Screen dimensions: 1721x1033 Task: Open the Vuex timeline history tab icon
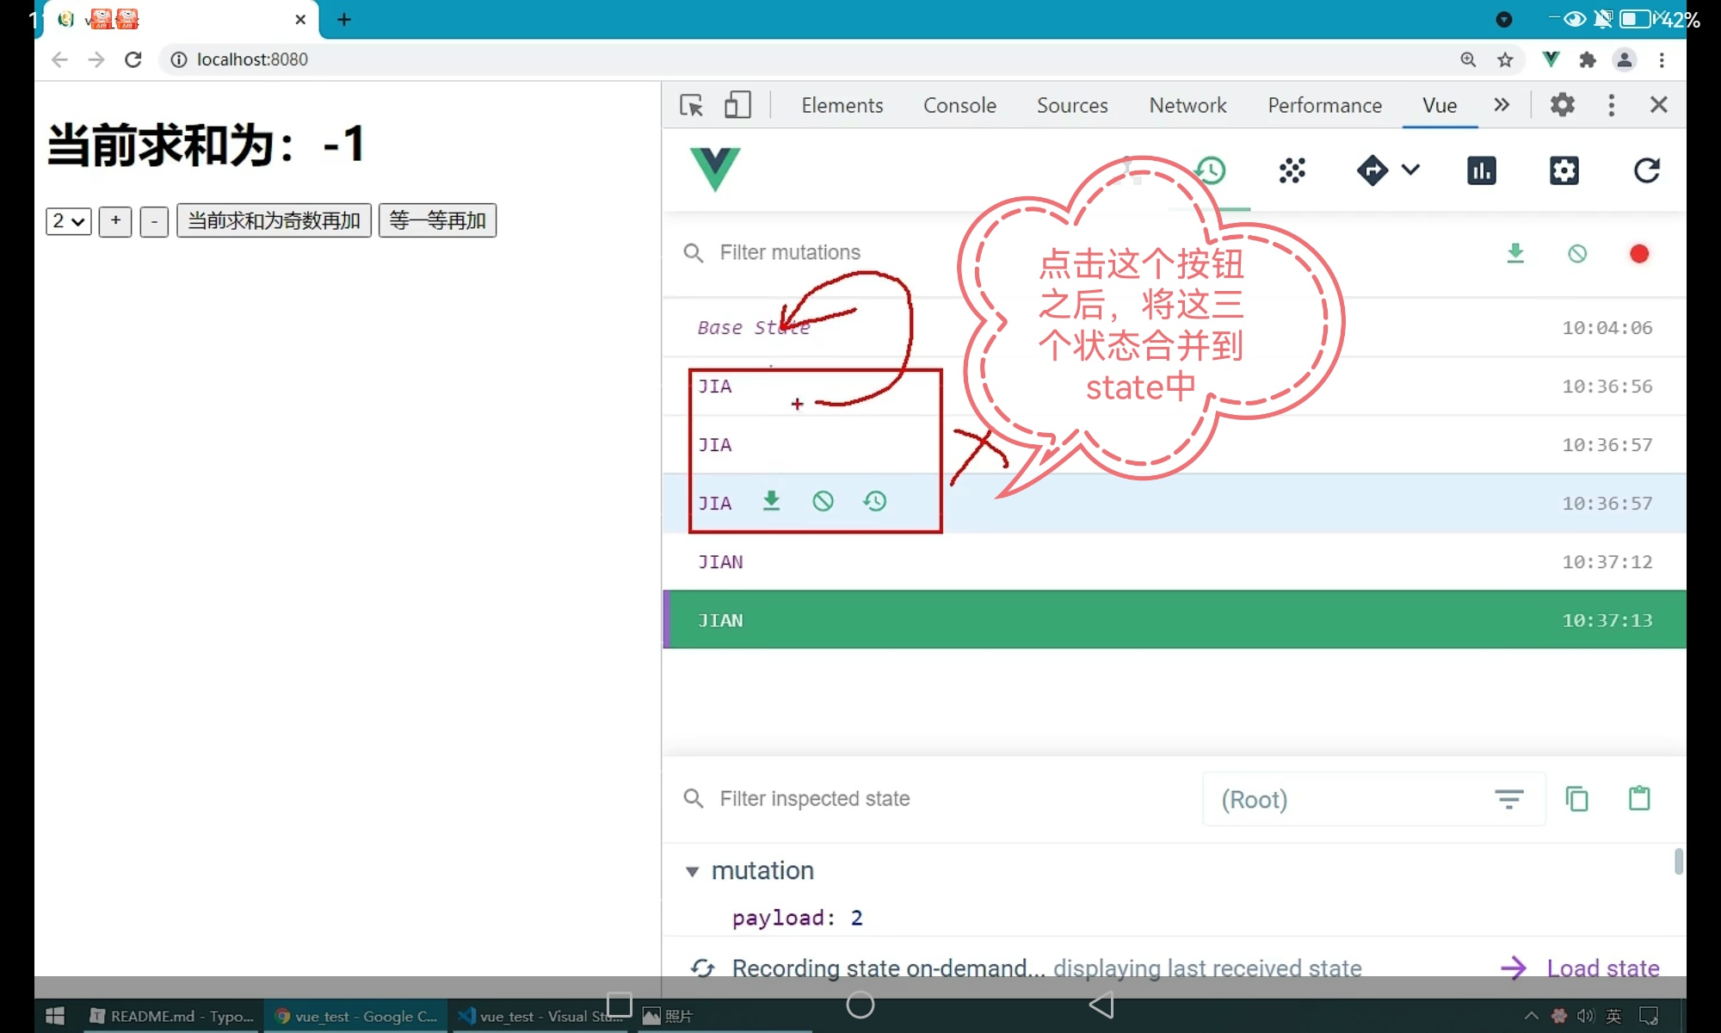point(1211,170)
